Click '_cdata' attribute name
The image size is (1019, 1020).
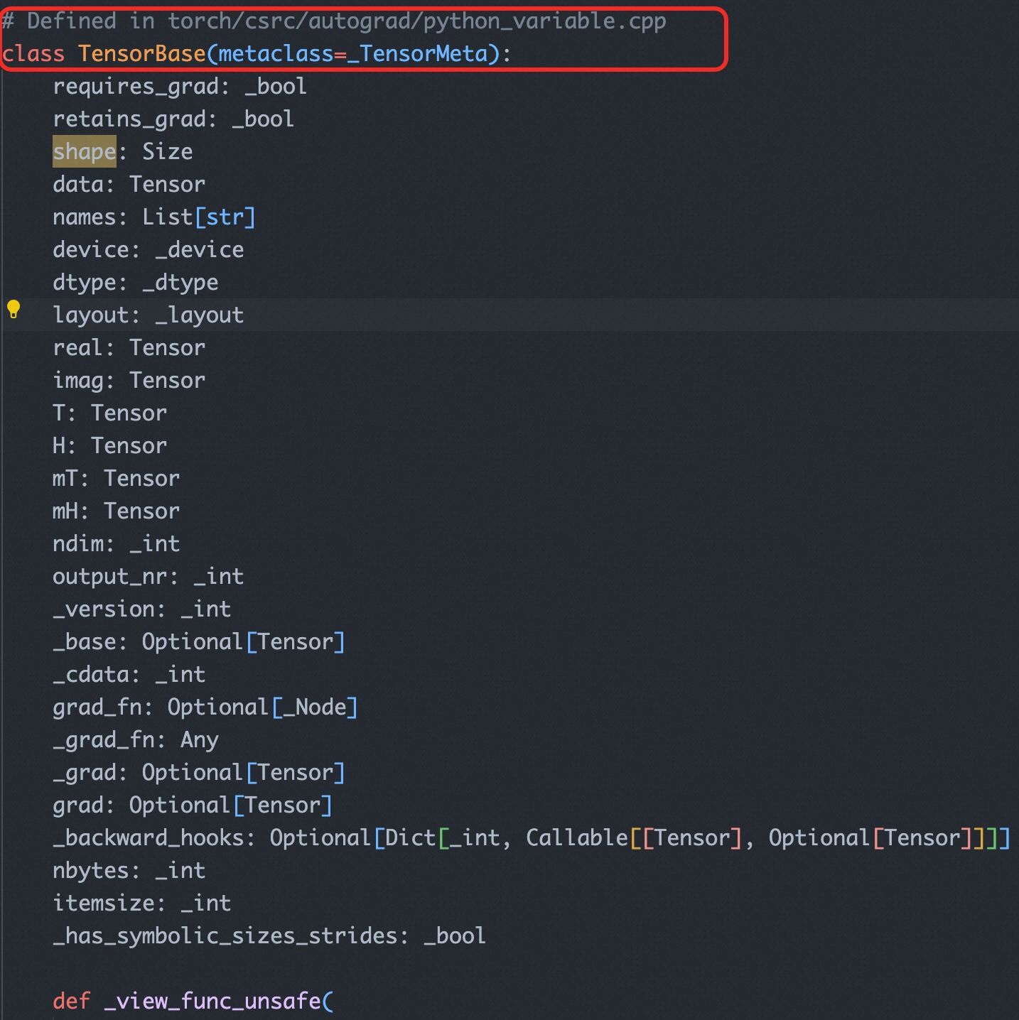click(x=90, y=675)
